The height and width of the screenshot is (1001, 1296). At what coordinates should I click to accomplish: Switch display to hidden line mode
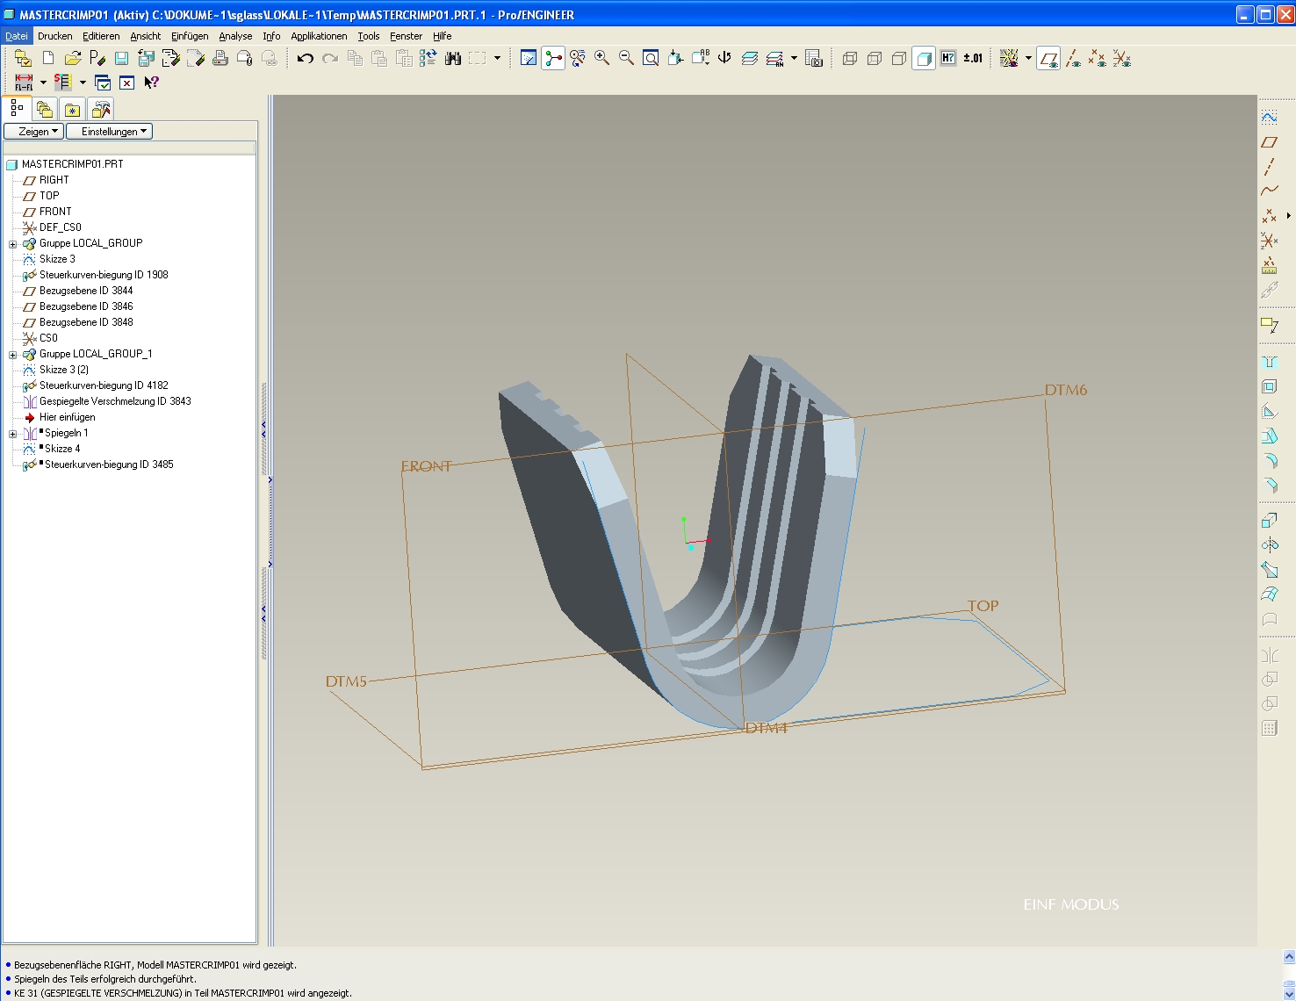875,58
